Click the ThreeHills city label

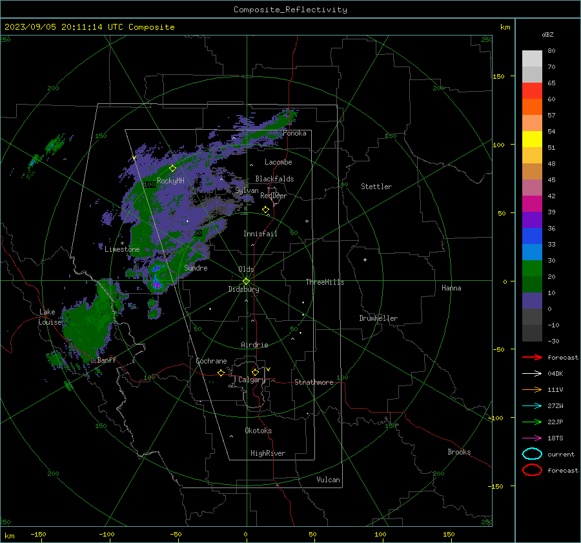coord(325,282)
